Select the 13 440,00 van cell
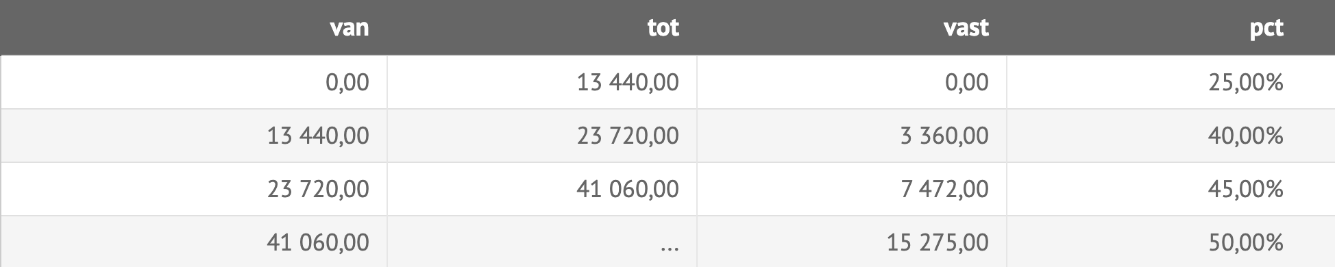The width and height of the screenshot is (1335, 267). [x=194, y=136]
